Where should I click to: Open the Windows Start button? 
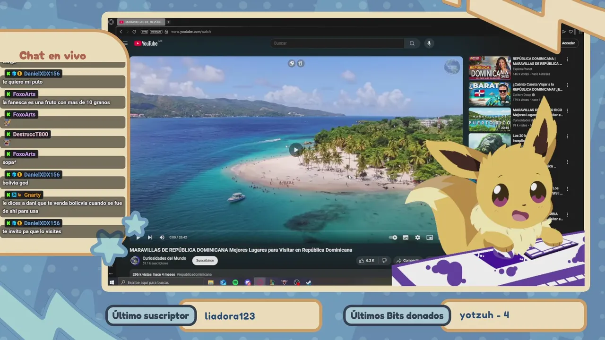point(112,282)
